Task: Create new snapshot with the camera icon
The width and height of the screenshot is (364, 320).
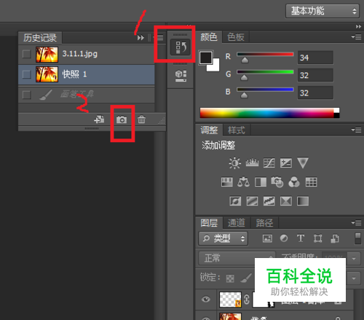Action: [x=122, y=120]
